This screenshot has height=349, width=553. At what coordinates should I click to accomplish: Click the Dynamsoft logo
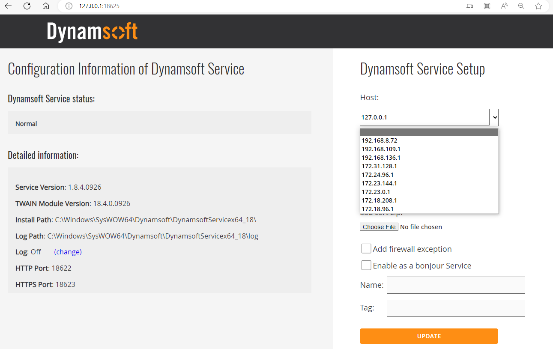point(92,32)
